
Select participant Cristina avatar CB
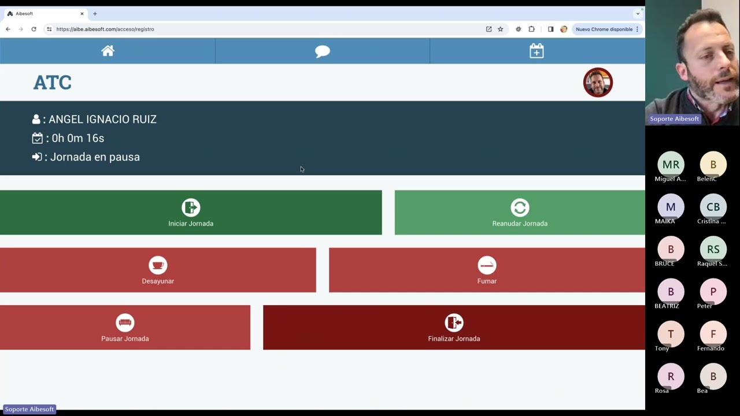click(x=713, y=207)
